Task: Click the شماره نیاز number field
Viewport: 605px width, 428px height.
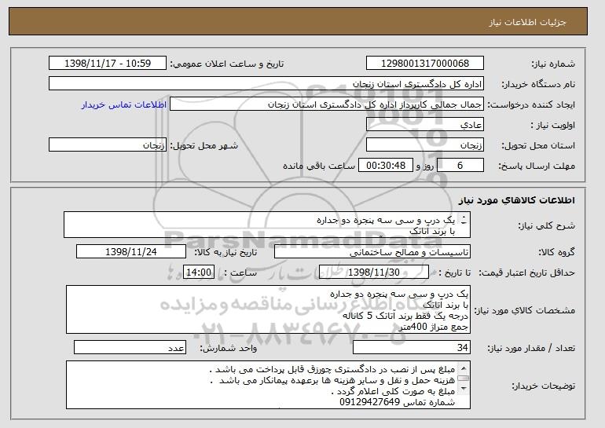Action: click(425, 64)
